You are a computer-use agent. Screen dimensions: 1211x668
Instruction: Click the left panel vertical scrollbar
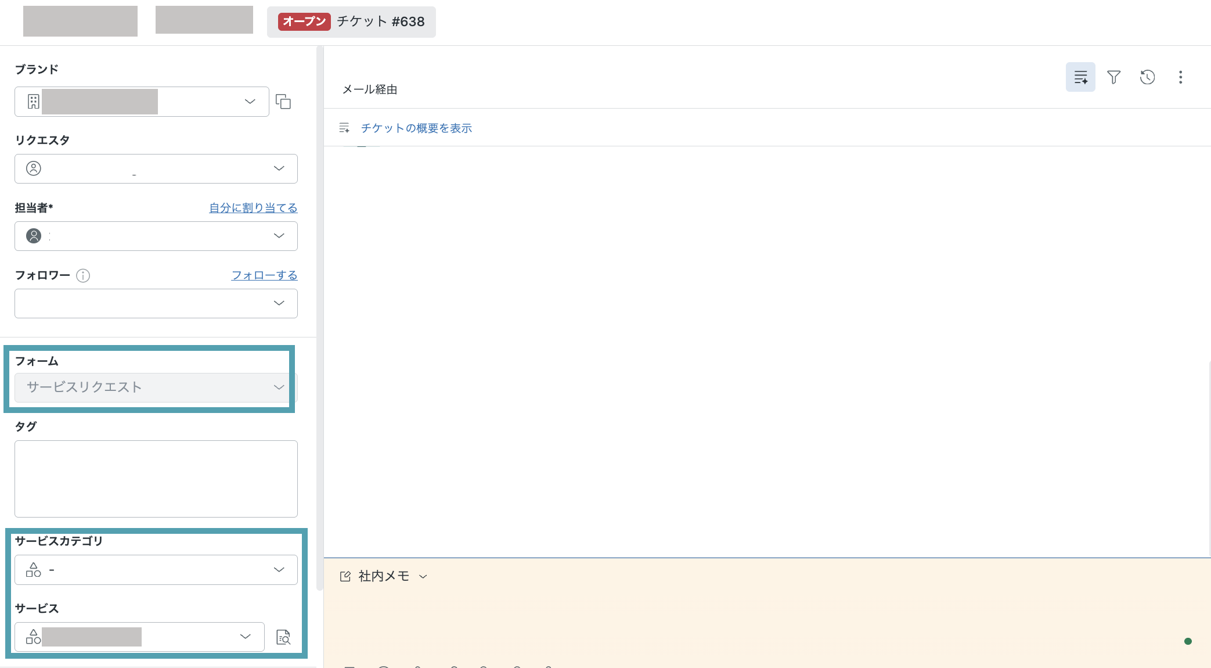[319, 318]
